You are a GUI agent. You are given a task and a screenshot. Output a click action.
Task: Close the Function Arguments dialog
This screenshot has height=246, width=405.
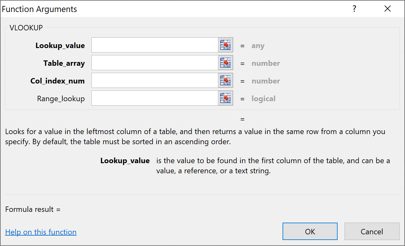coord(388,9)
